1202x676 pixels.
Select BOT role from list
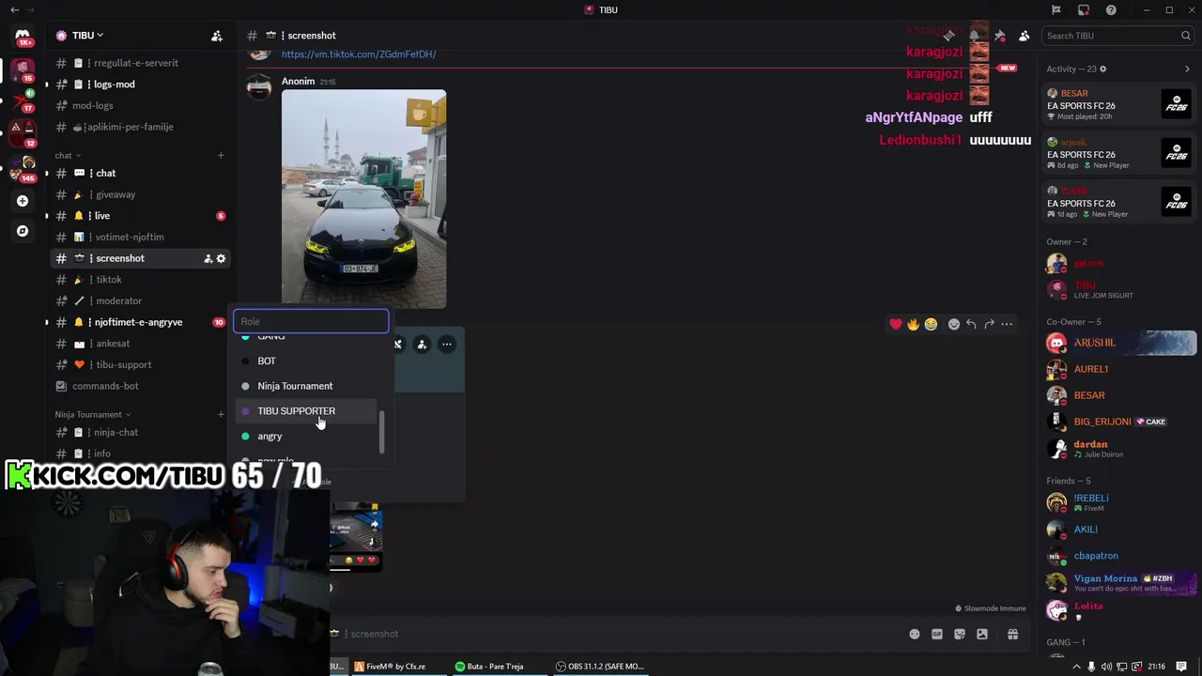coord(306,361)
